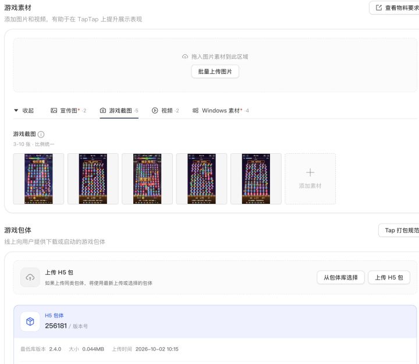The width and height of the screenshot is (419, 364).
Task: Click the 3-10 张 · 比例统一 hint text
Action: 34,144
